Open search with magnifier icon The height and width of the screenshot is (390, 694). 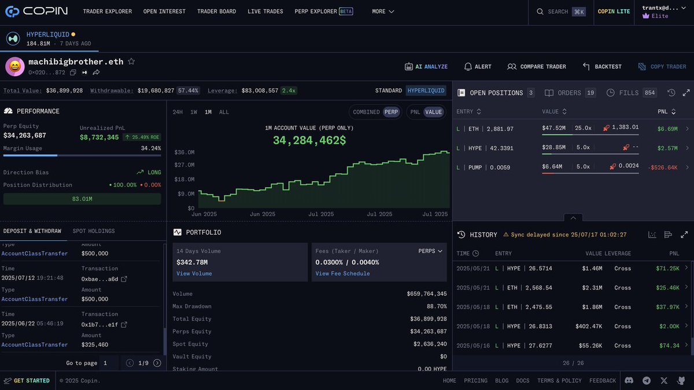[x=540, y=12]
